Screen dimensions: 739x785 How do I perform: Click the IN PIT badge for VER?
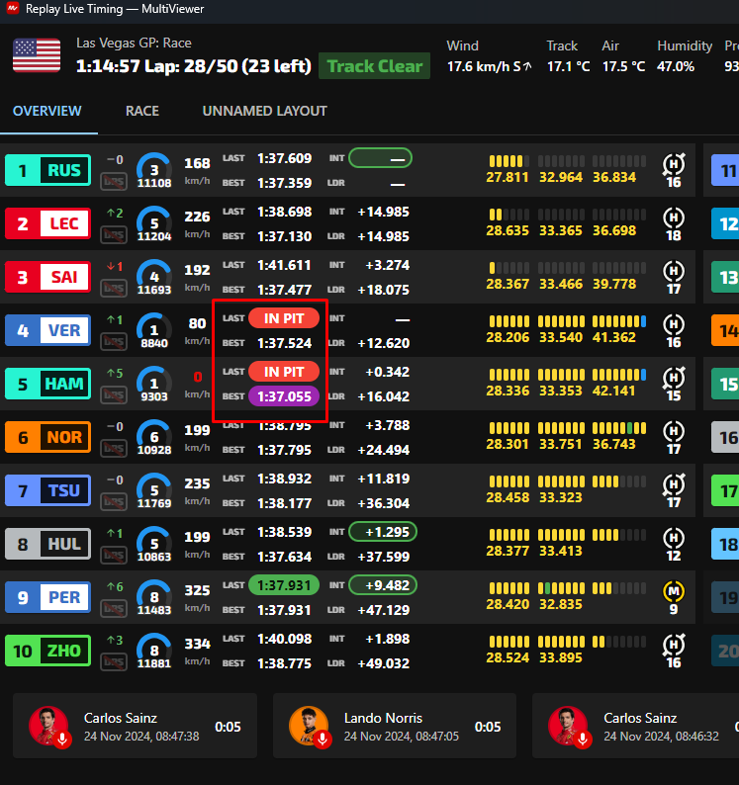click(284, 318)
